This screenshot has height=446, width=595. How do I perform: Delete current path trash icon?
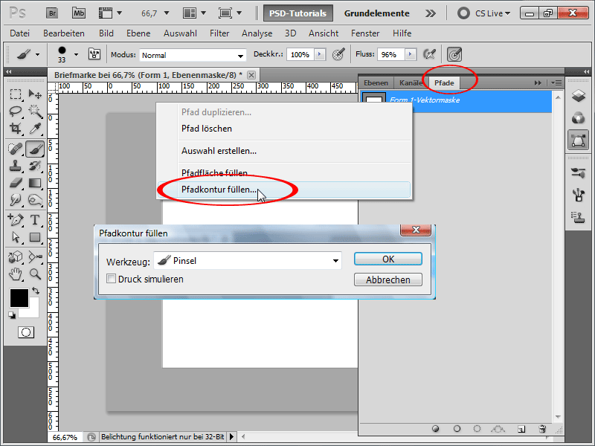click(x=542, y=429)
